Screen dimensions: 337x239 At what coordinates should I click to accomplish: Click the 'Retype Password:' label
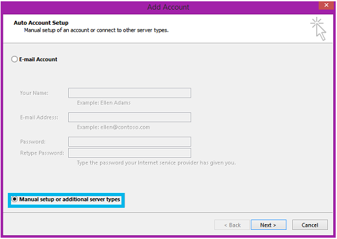[x=42, y=153]
